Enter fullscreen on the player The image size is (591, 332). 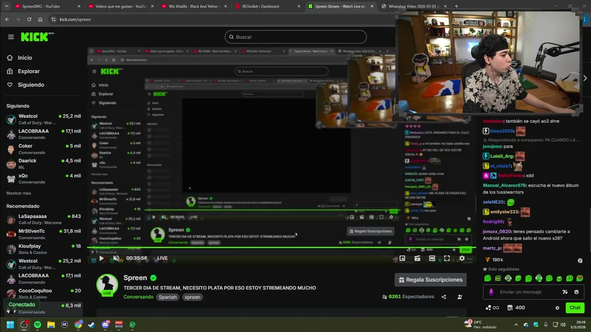(447, 259)
